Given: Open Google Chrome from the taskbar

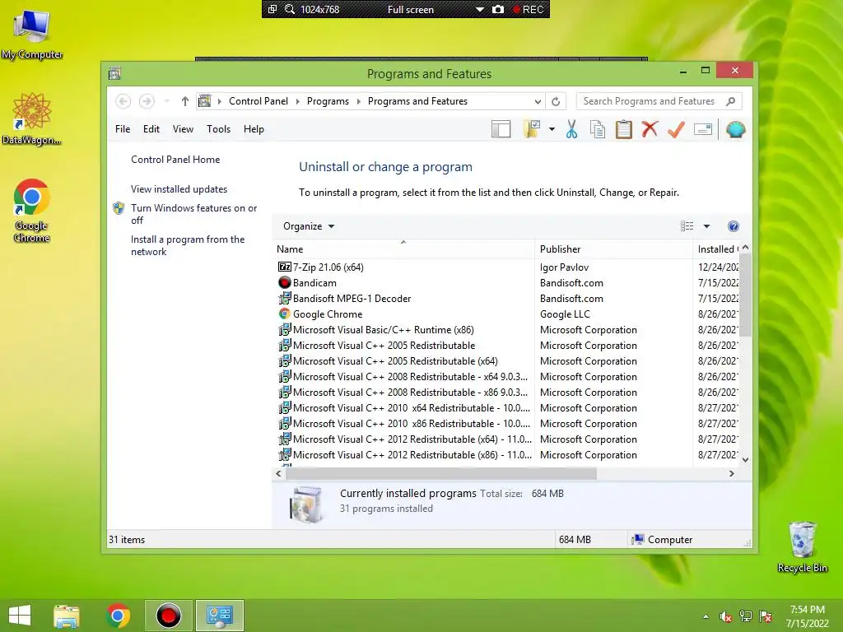Looking at the screenshot, I should tap(118, 616).
